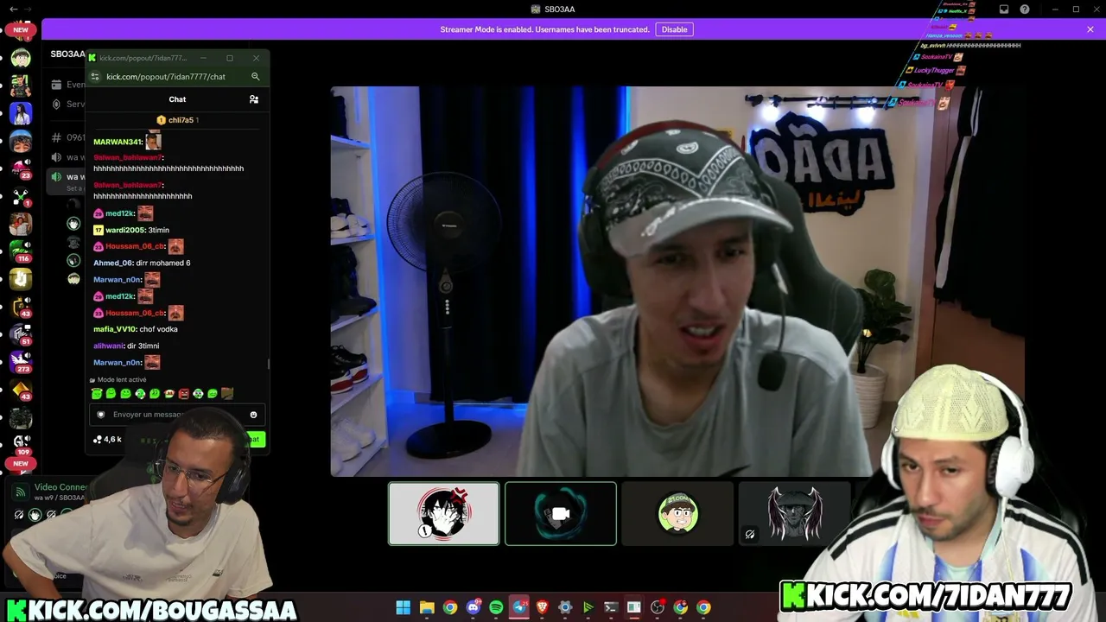The width and height of the screenshot is (1106, 622).
Task: Click the Windows Start button
Action: [x=404, y=607]
